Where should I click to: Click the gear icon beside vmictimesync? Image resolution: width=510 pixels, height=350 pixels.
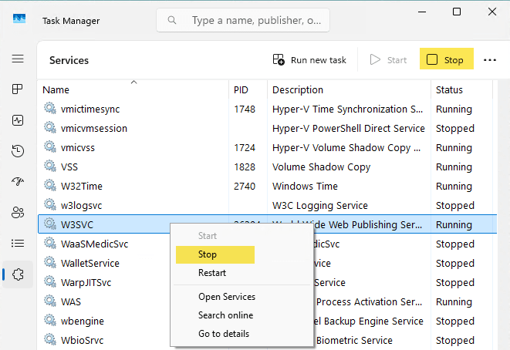(50, 108)
